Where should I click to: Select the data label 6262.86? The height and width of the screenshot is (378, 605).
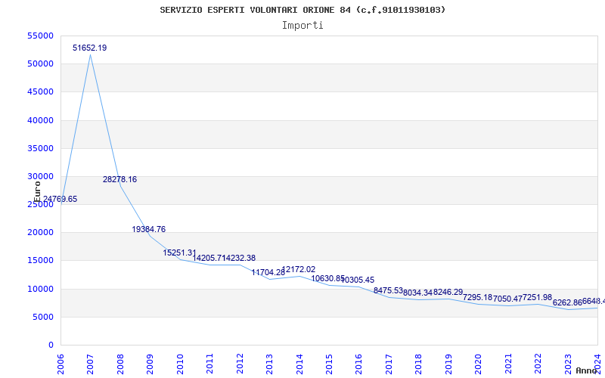pos(568,303)
